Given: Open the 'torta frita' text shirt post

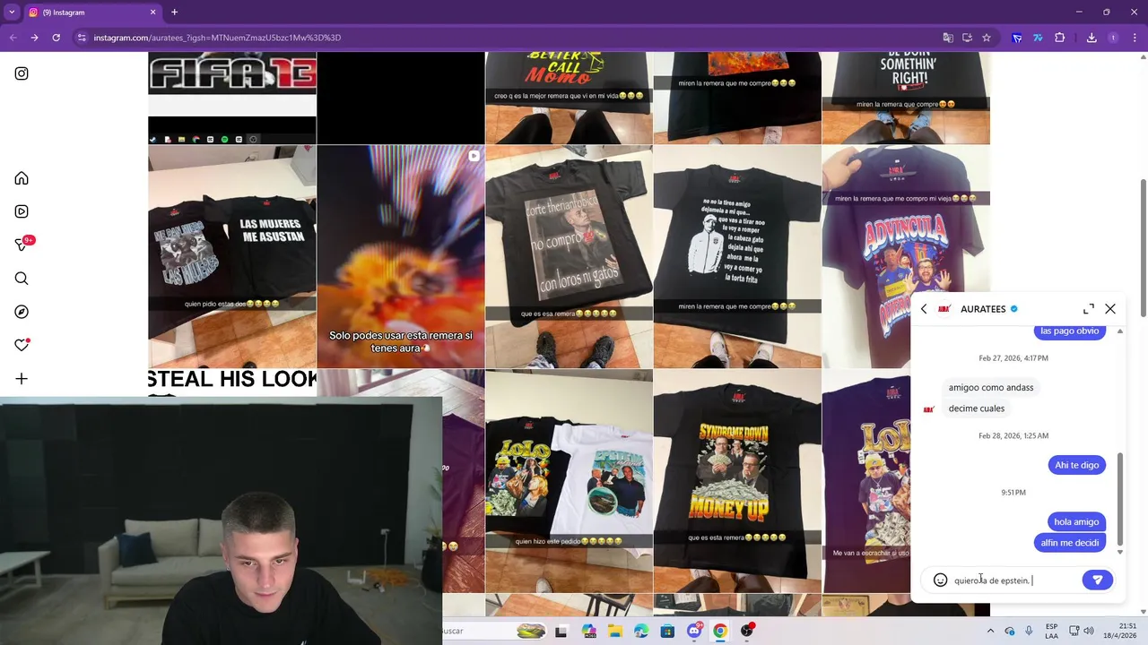Looking at the screenshot, I should pos(737,256).
